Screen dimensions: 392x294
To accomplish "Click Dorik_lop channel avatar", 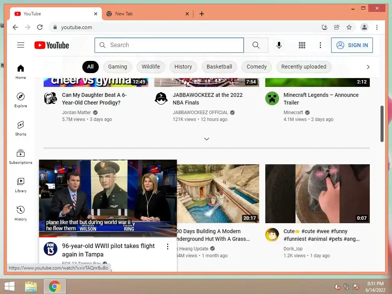I will coord(272,235).
